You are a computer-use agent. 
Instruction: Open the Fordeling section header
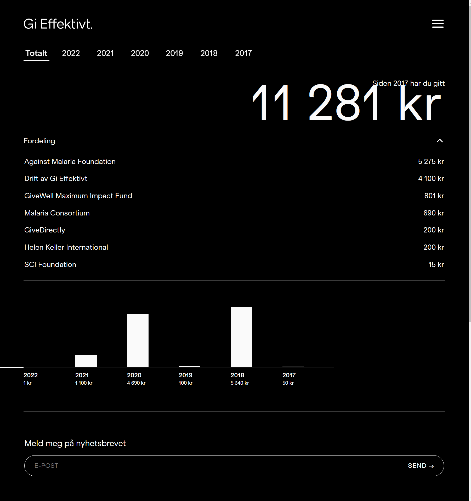[39, 141]
